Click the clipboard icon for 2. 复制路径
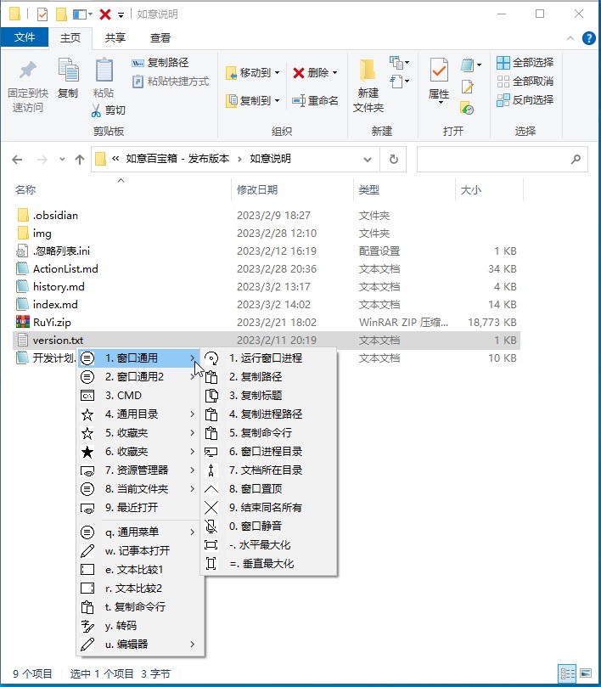Image resolution: width=601 pixels, height=687 pixels. pyautogui.click(x=211, y=377)
